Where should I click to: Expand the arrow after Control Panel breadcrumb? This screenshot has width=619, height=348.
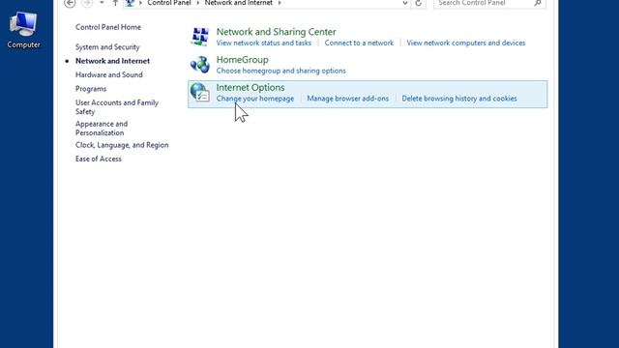197,3
